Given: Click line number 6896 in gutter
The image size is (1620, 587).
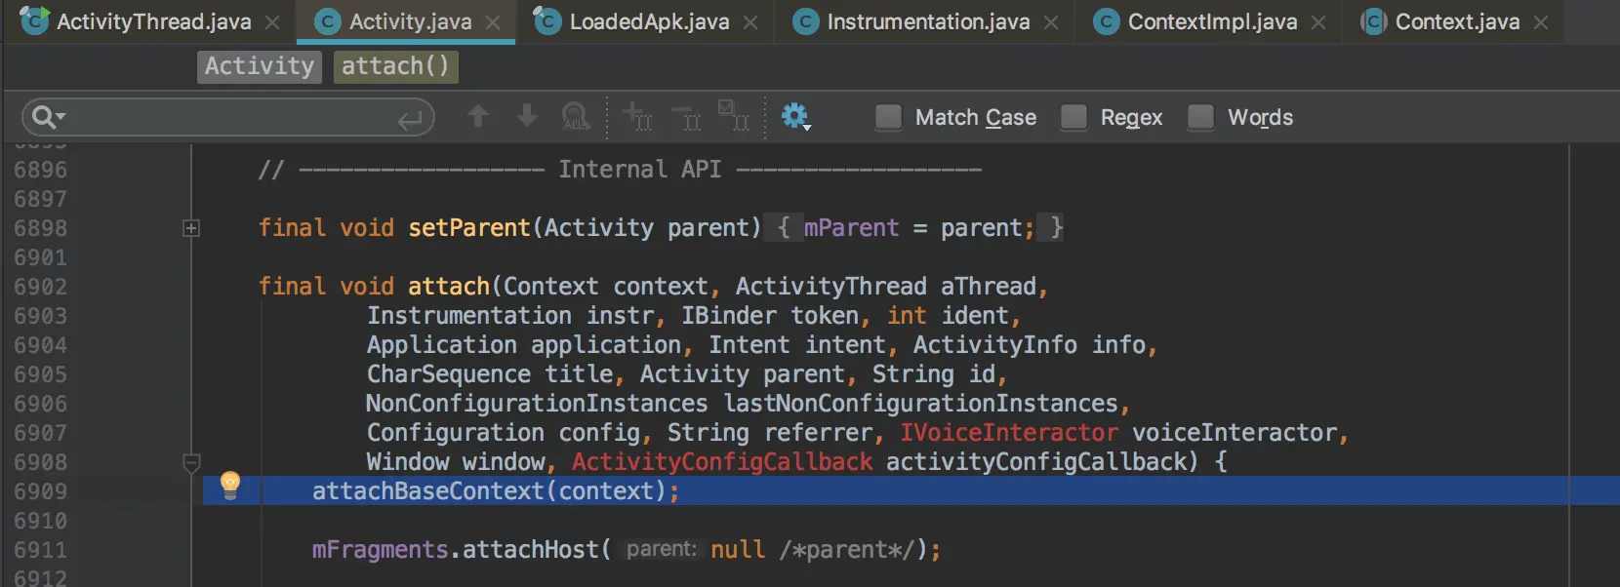Looking at the screenshot, I should point(40,170).
